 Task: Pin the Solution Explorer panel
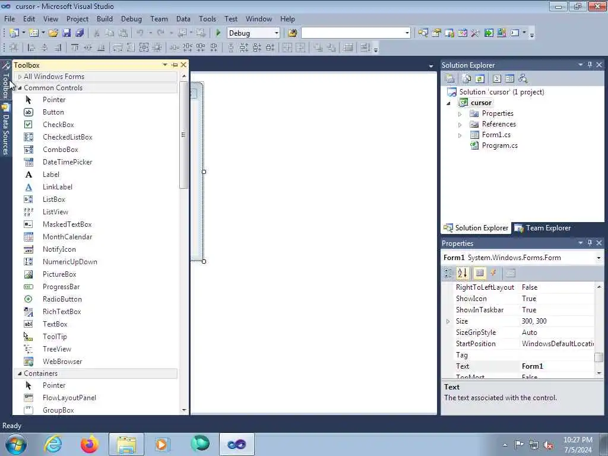(x=590, y=65)
